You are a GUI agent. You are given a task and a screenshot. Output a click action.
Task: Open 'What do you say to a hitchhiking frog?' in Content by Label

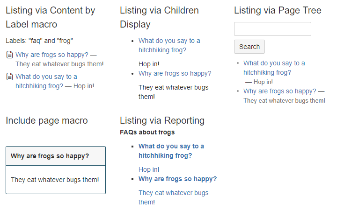(x=46, y=81)
